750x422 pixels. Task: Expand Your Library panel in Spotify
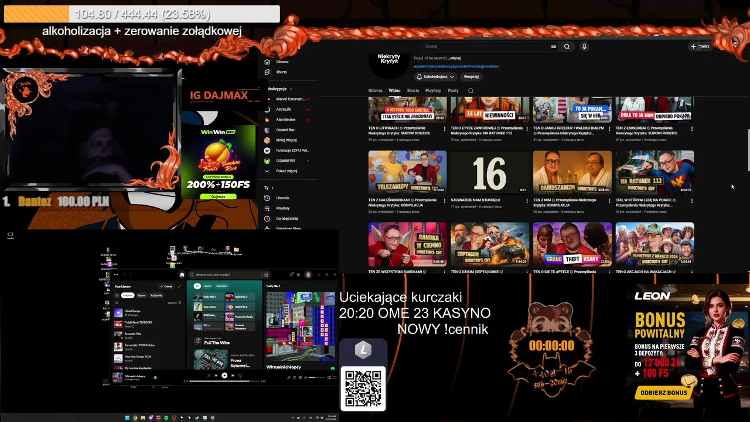179,286
